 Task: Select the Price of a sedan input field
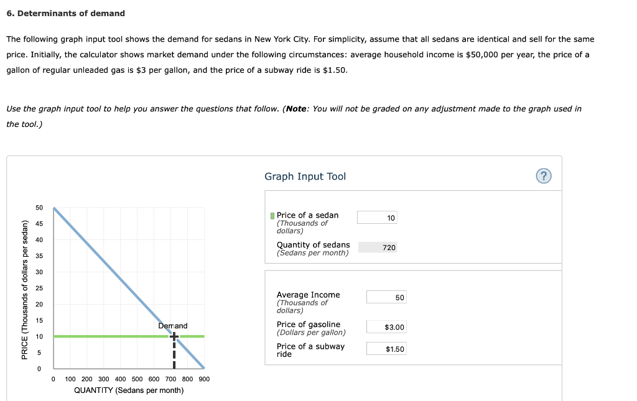pos(376,217)
